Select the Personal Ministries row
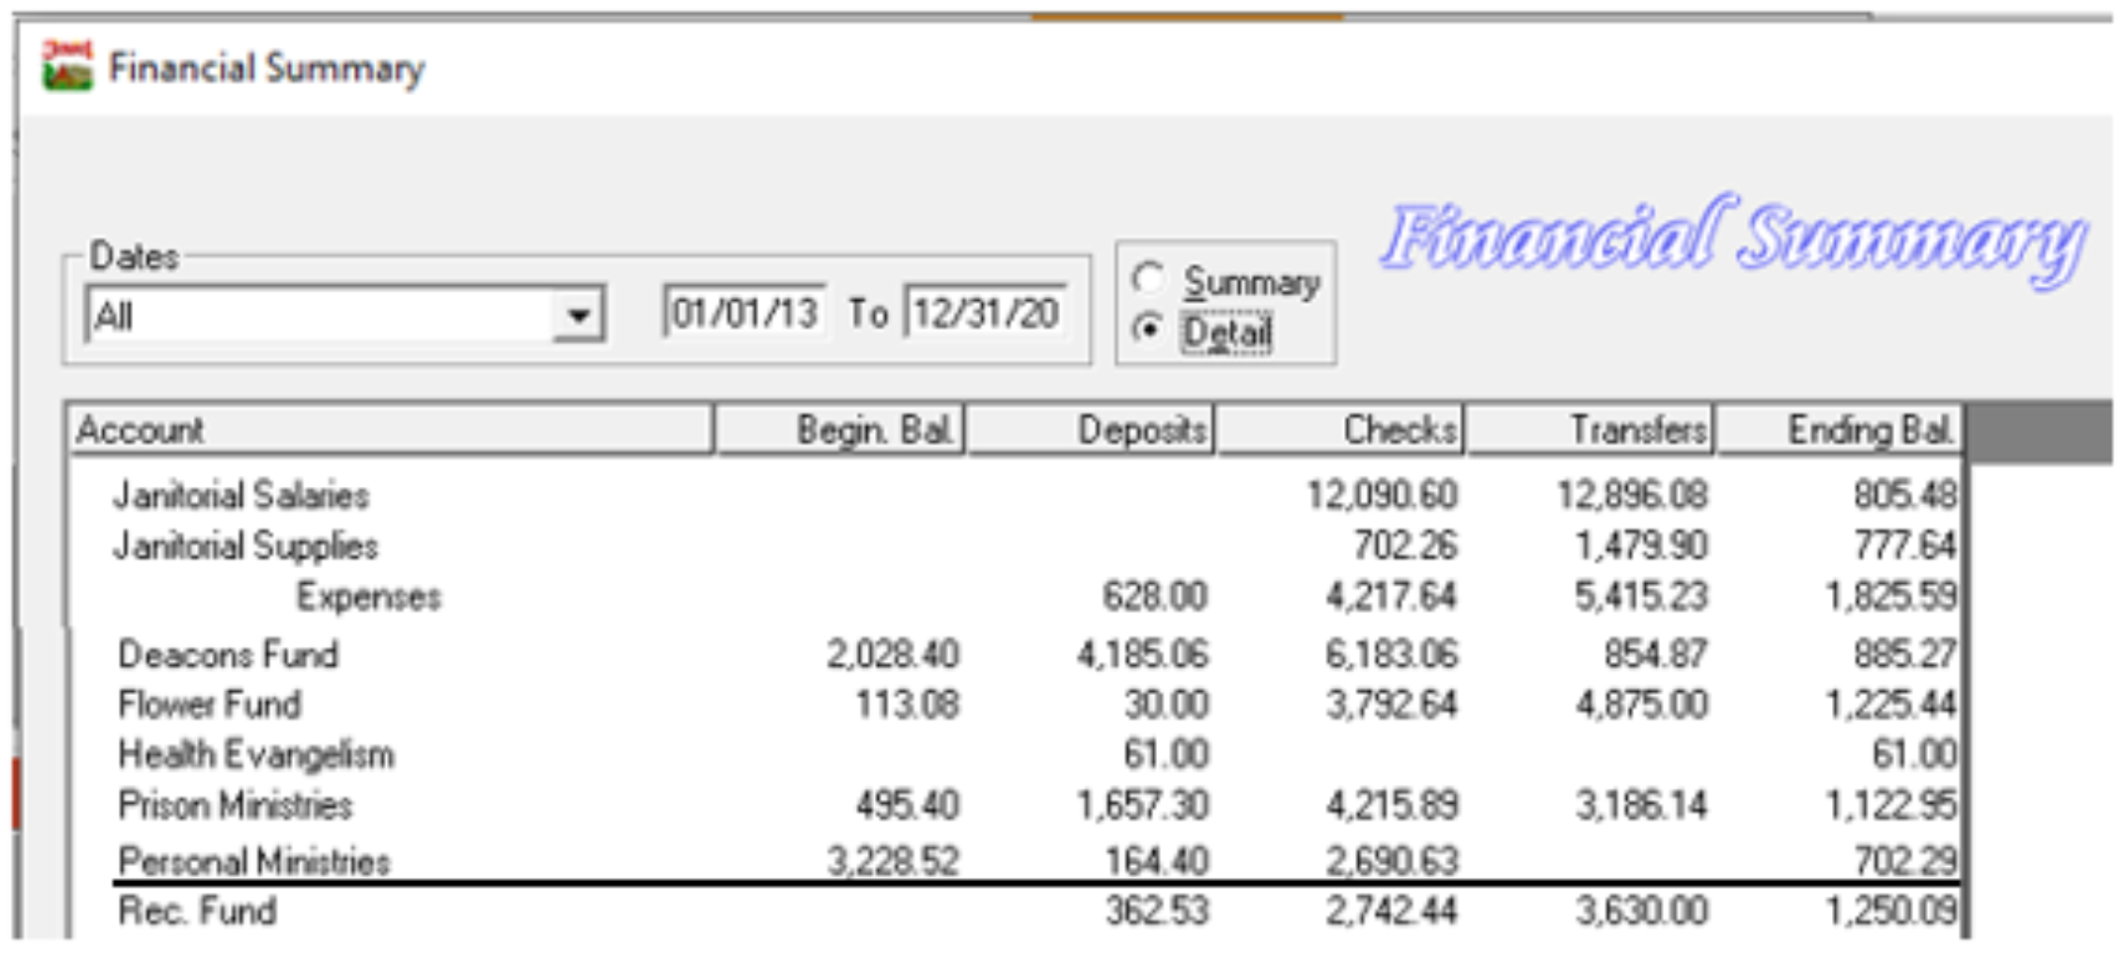 pos(254,861)
